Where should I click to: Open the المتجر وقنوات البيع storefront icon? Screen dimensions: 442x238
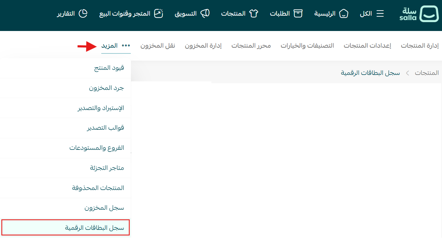tap(158, 13)
